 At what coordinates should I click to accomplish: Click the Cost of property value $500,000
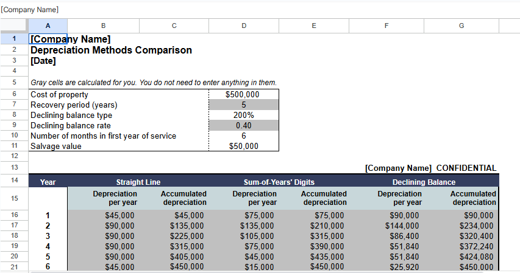click(243, 94)
